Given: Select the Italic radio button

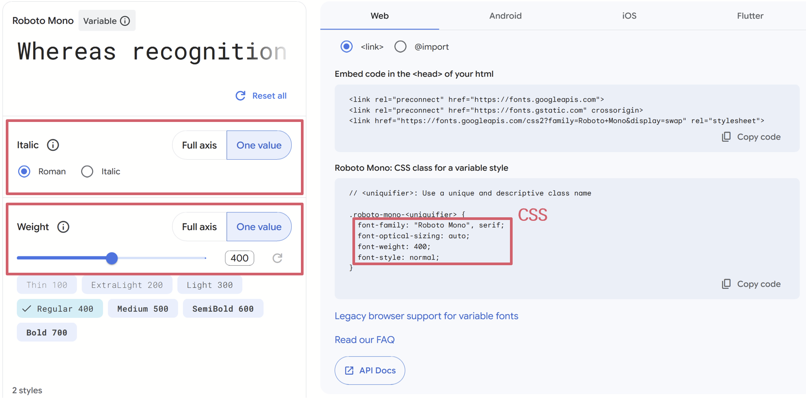Looking at the screenshot, I should 87,171.
